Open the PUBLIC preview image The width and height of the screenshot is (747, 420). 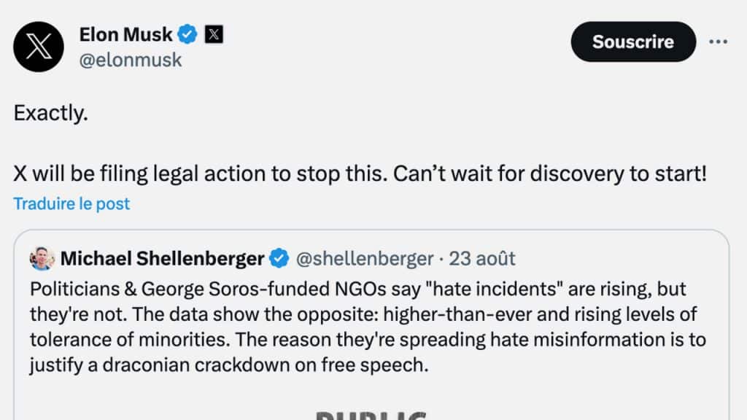click(372, 413)
